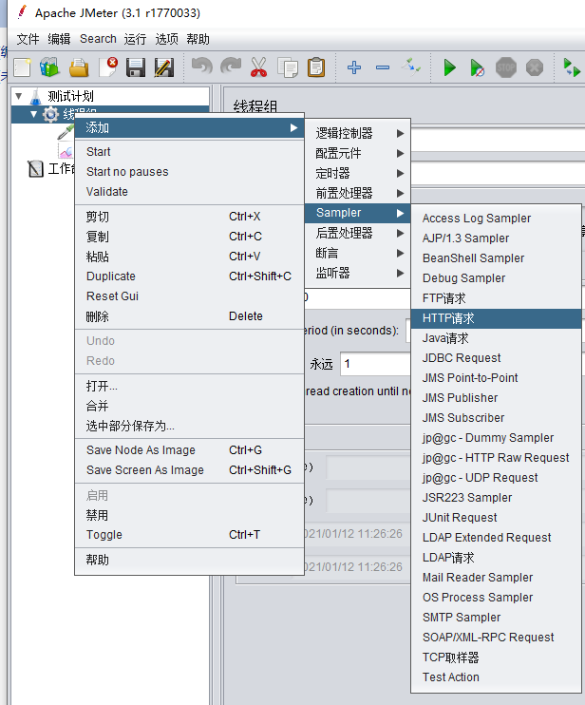Click the Collapse all minus icon
This screenshot has height=705, width=585.
coord(383,67)
